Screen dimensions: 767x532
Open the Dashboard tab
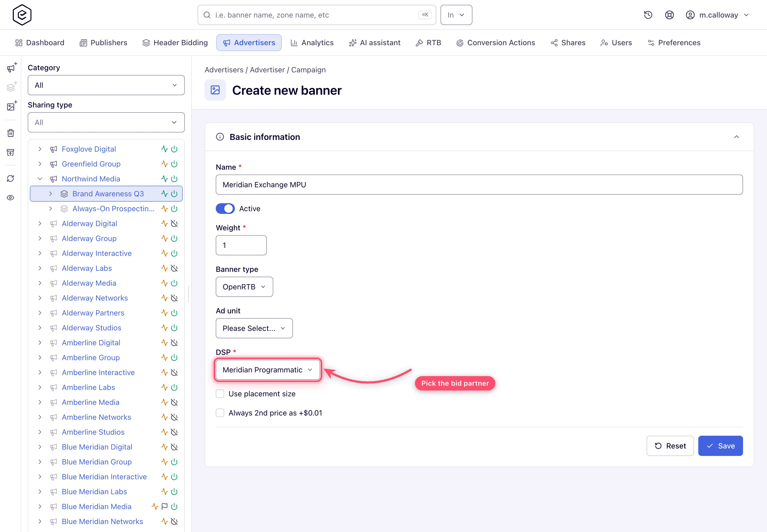[x=40, y=43]
